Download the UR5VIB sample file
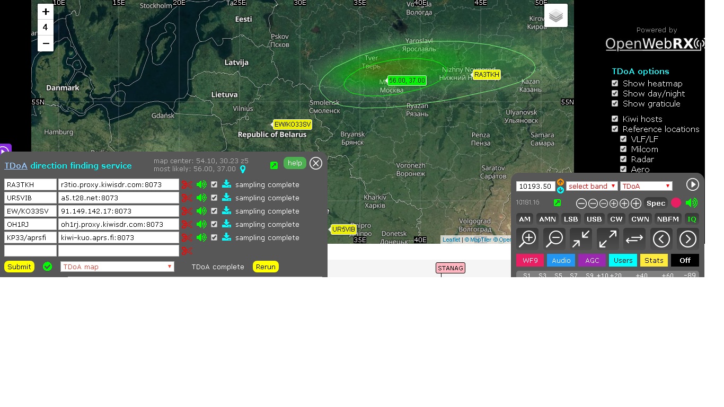The height and width of the screenshot is (407, 724). [226, 198]
